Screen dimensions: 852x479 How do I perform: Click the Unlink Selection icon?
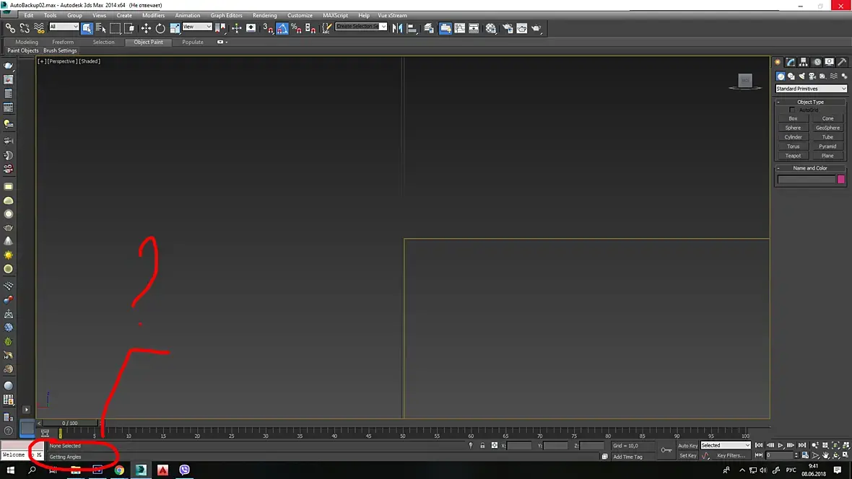pos(25,27)
